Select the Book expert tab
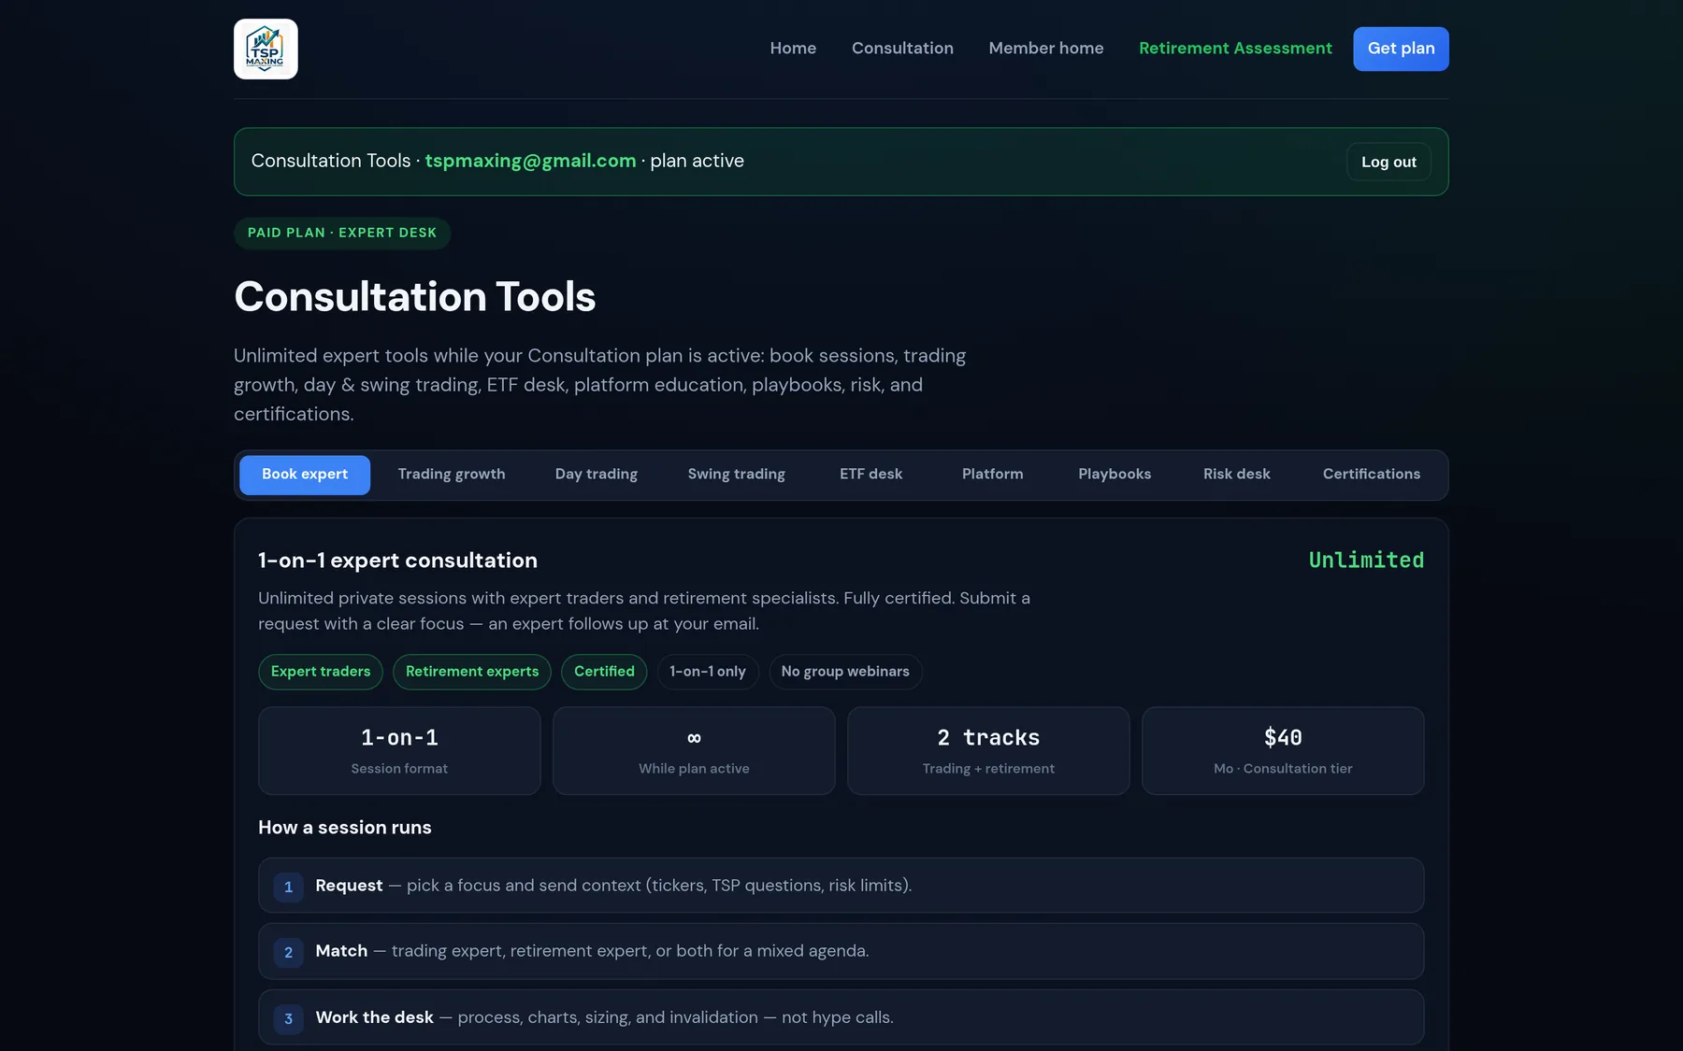The image size is (1683, 1051). click(305, 475)
